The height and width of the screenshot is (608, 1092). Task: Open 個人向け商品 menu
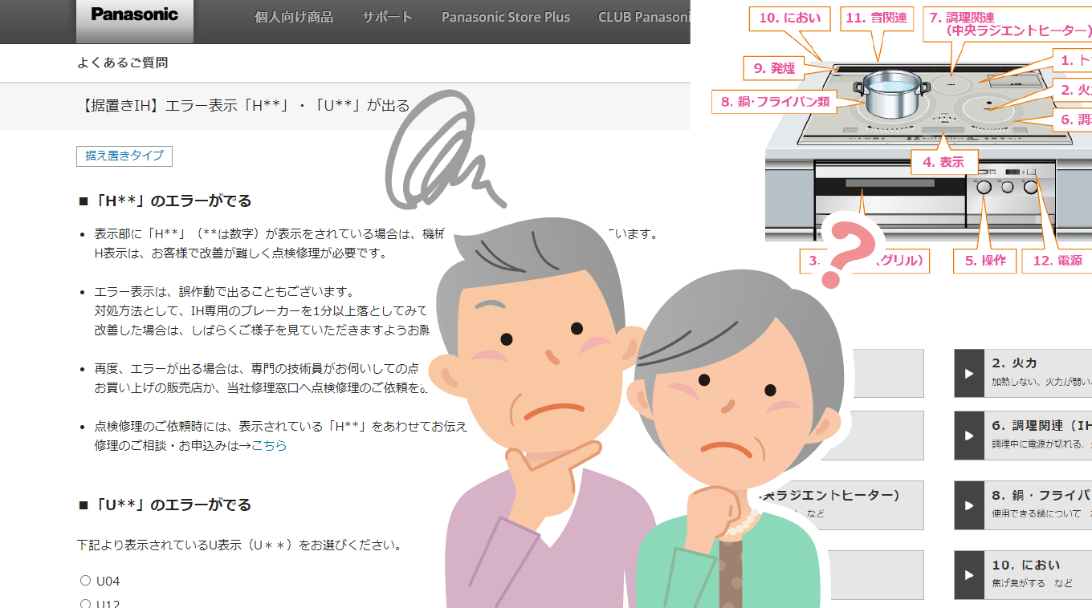click(294, 17)
